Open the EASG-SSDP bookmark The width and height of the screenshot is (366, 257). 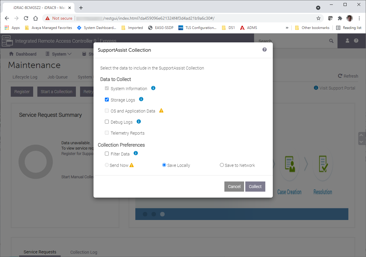161,28
